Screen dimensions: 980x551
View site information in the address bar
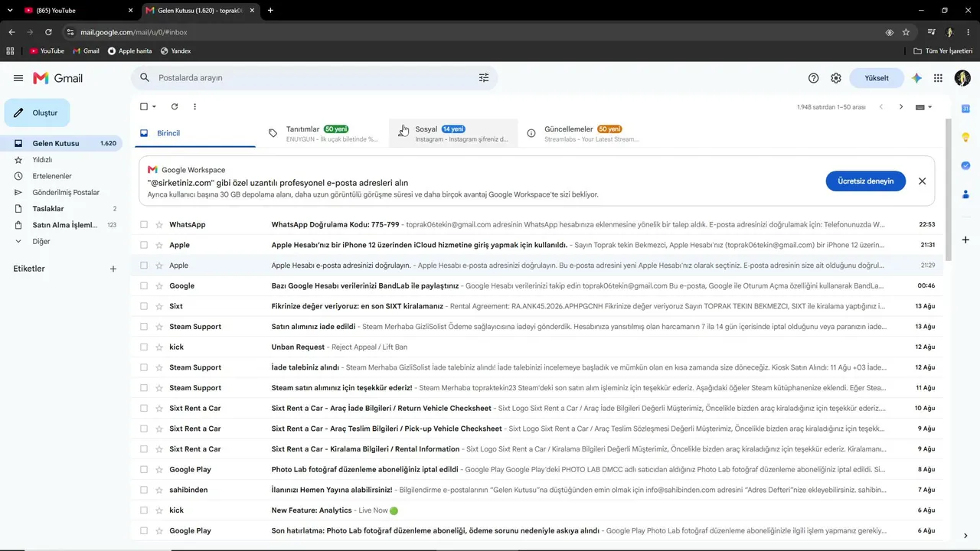(x=70, y=32)
